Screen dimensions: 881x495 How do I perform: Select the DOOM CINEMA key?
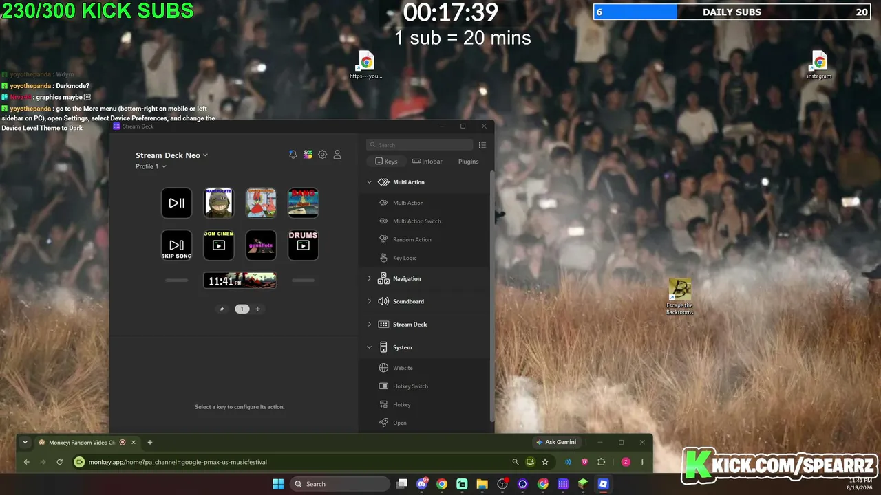tap(219, 245)
